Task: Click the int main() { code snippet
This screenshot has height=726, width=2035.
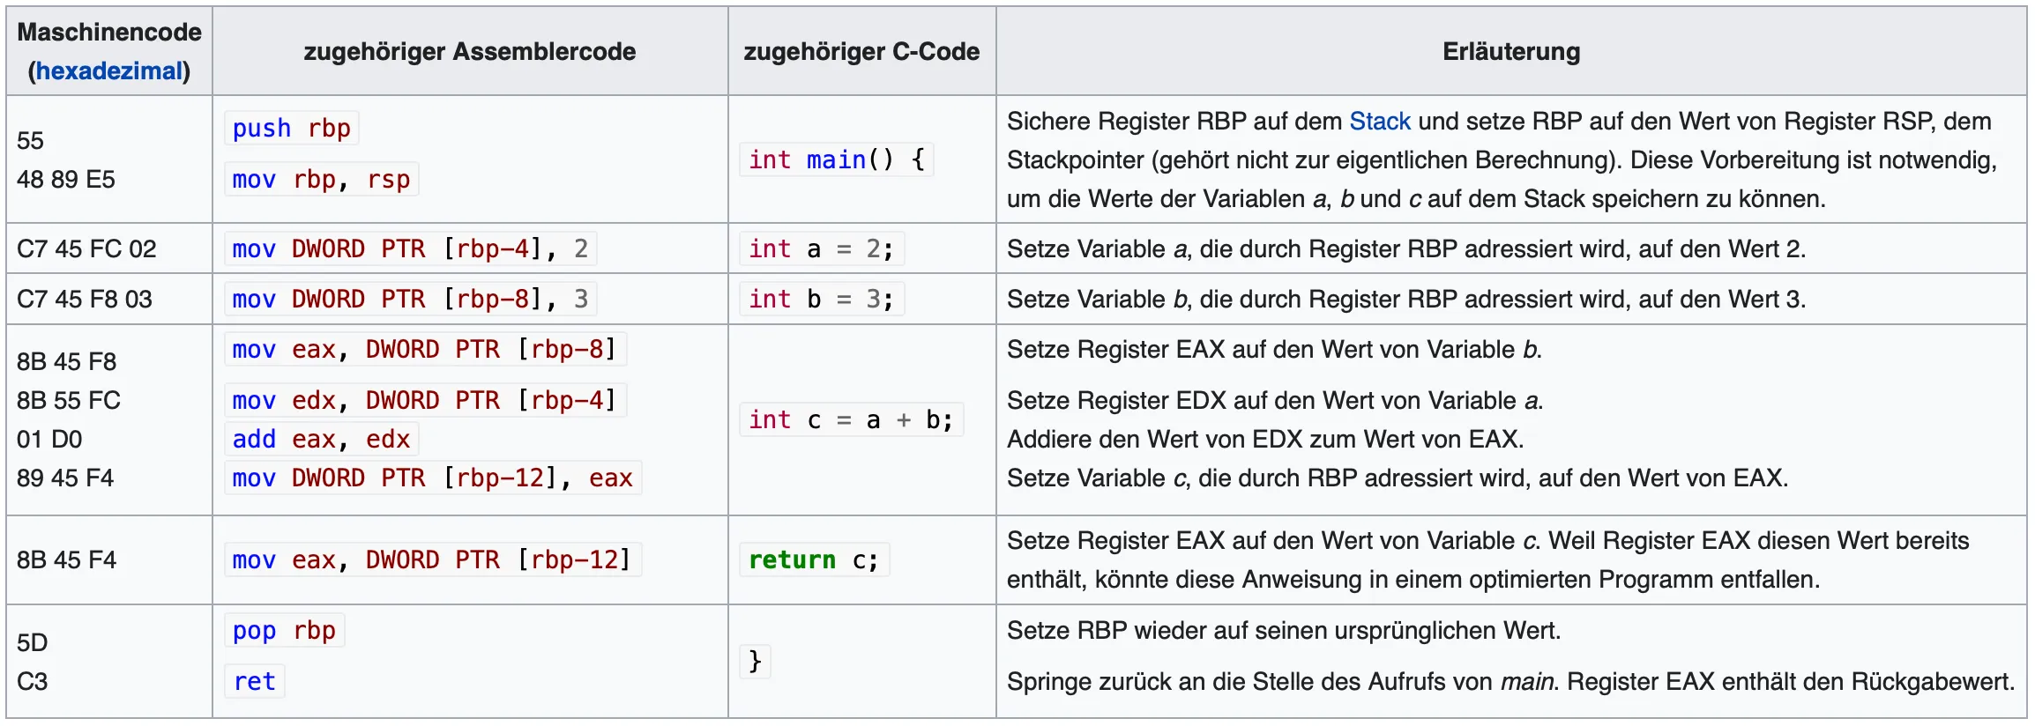Action: 836,160
